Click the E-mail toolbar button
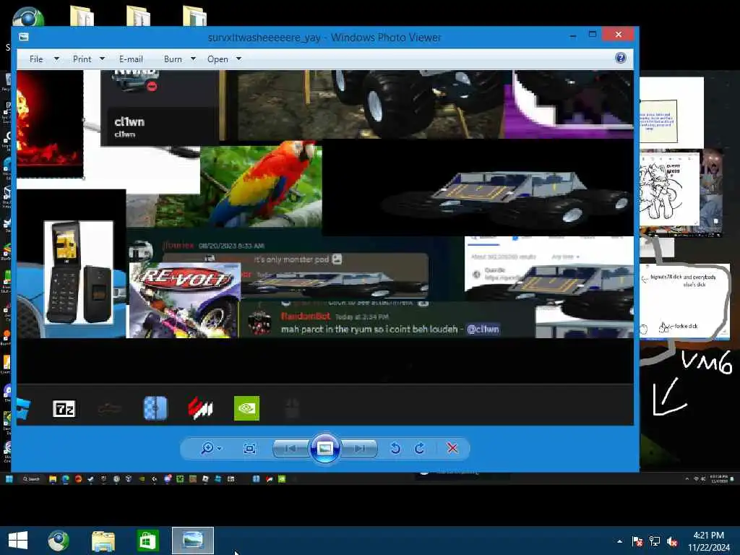The width and height of the screenshot is (740, 555). tap(131, 59)
